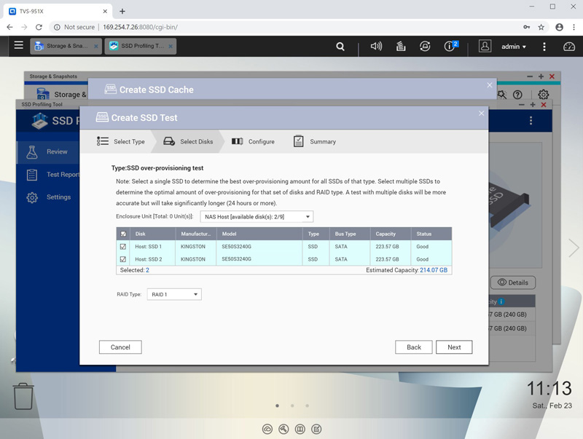Screen dimensions: 583x439
Task: Reload the page in the browser
Action: tap(39, 27)
